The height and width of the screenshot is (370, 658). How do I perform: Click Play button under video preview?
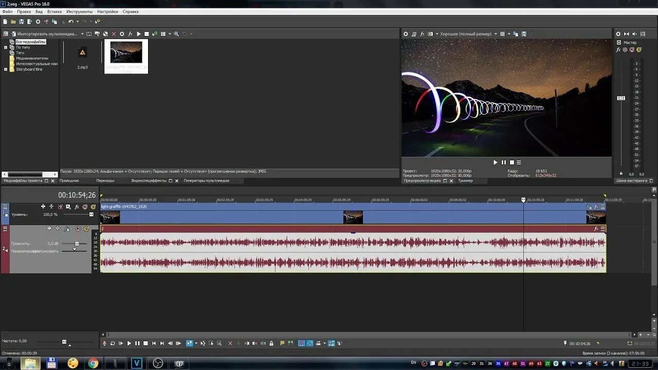tap(496, 162)
